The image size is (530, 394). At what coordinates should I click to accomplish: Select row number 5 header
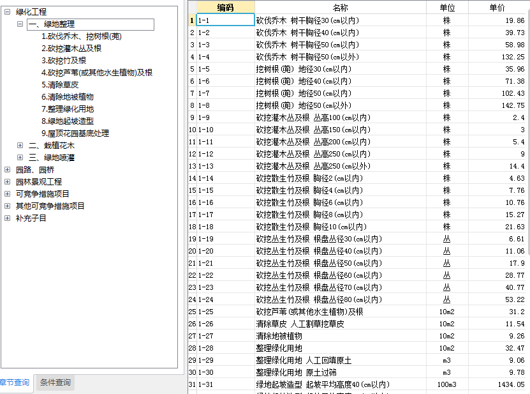pos(192,69)
